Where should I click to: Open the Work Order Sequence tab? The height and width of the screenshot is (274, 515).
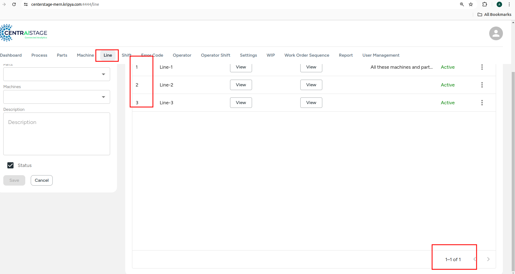307,55
